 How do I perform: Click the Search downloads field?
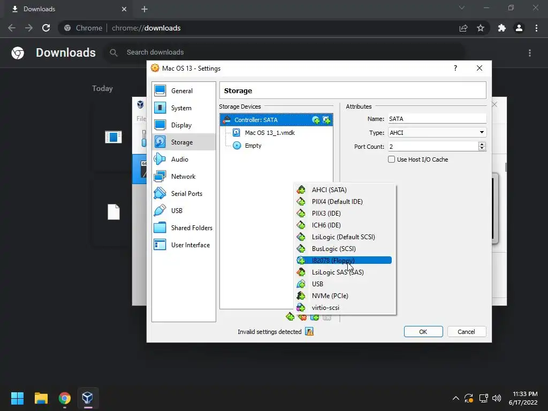click(285, 52)
